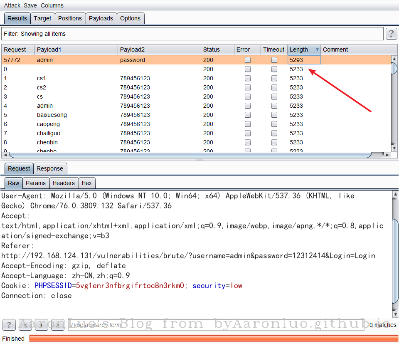Click the help icon left of search box
Screen dimensions: 399x344
pos(9,325)
